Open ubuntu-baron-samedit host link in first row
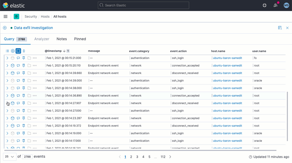The height and width of the screenshot is (163, 292). 227,58
